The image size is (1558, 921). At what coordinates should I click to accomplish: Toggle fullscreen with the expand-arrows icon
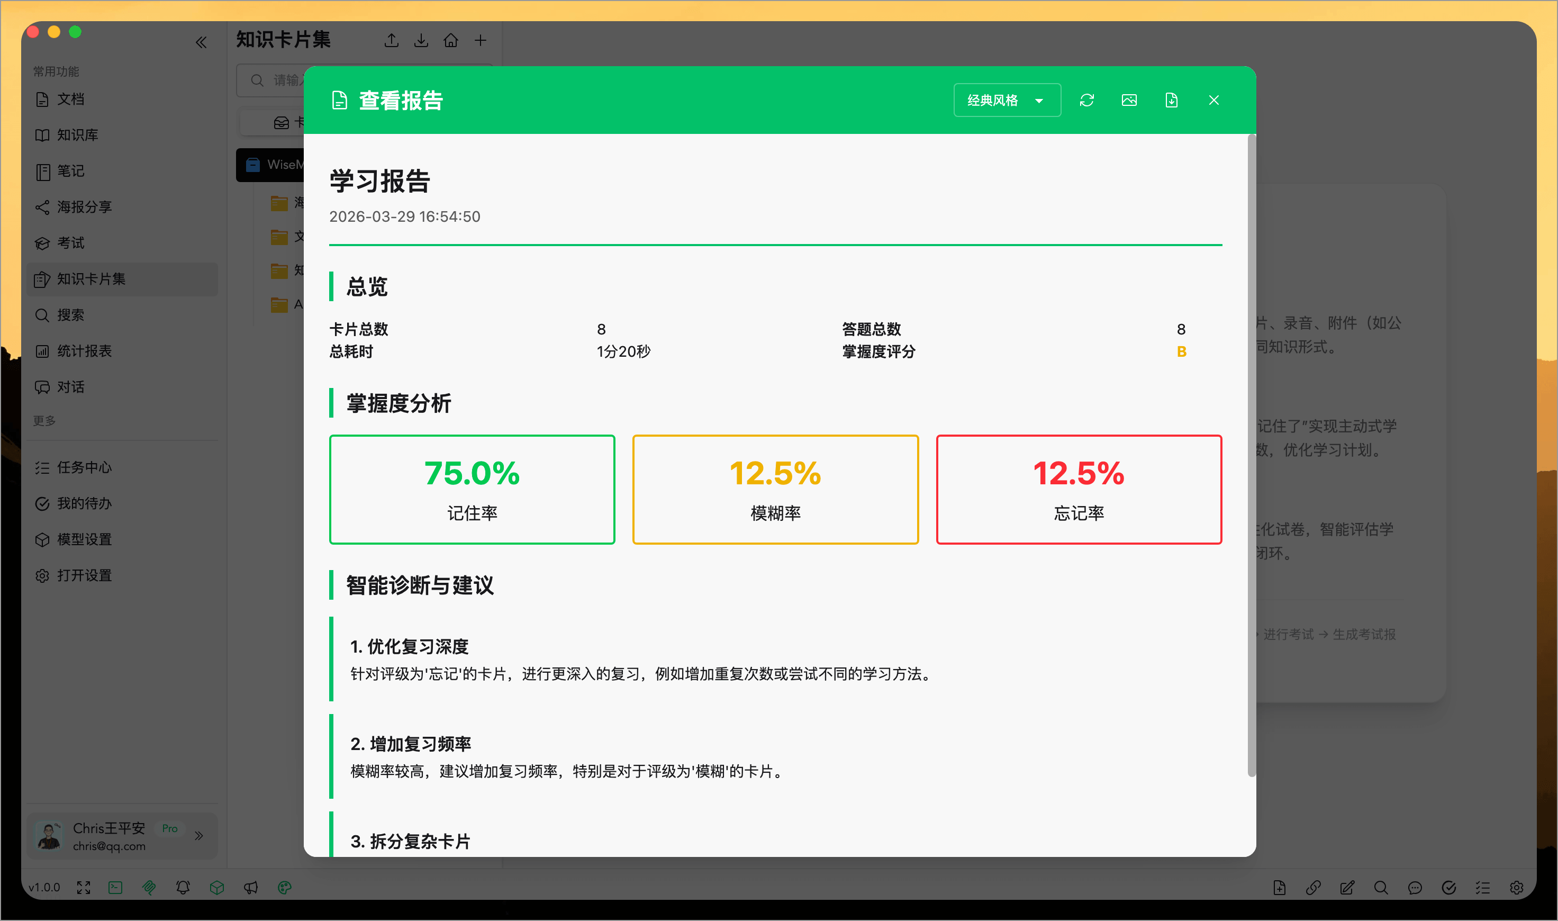(83, 888)
